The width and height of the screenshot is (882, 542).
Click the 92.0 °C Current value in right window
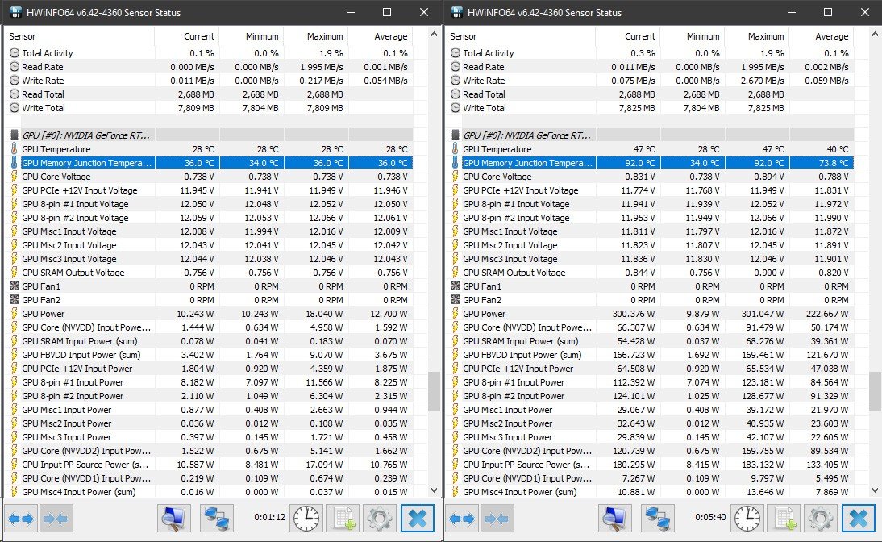[x=639, y=163]
